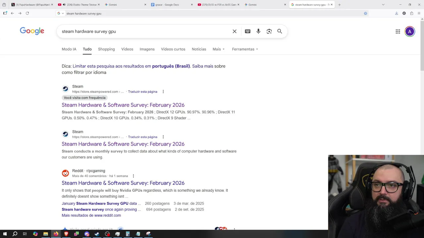Open the extensions puzzle icon
Screen dimensions: 424x238
(x=411, y=13)
